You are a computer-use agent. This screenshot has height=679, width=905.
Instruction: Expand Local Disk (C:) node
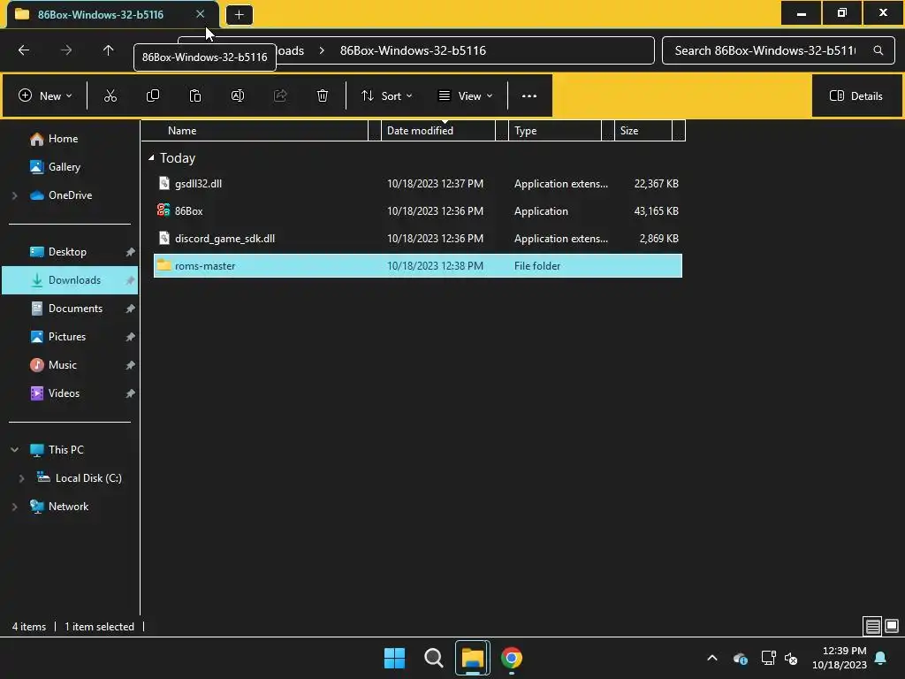tap(22, 478)
